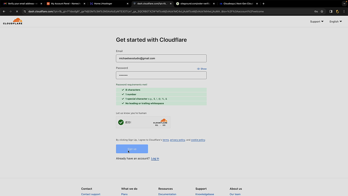Show the password with the eye toggle
The height and width of the screenshot is (196, 348).
click(x=202, y=69)
